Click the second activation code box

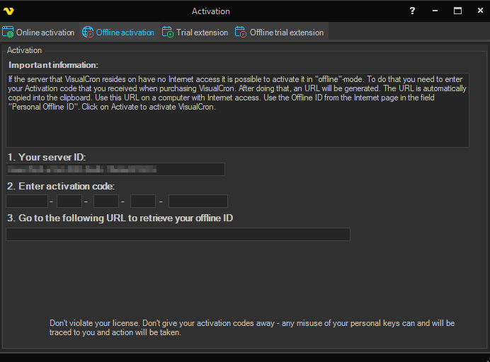[x=69, y=201]
